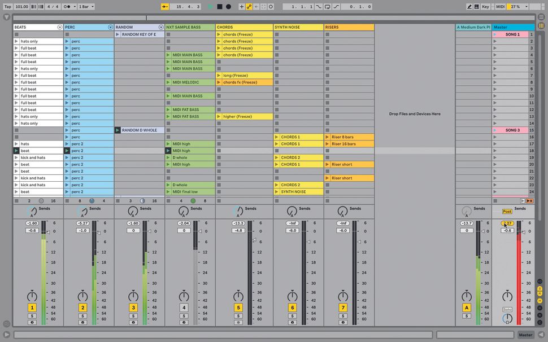
Task: Click the CHORDS track header
Action: pyautogui.click(x=243, y=27)
